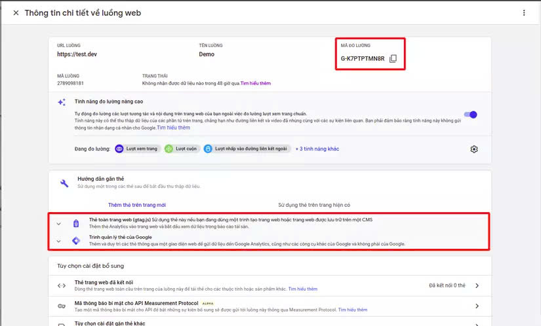Screen dimensions: 541x326
Task: Click the Google Tag Manager diamond icon
Action: point(76,241)
